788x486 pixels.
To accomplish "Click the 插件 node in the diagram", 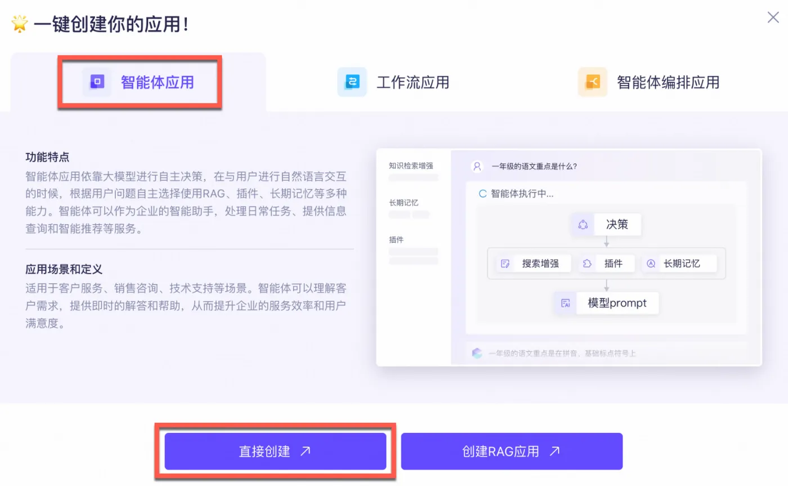I will 607,263.
